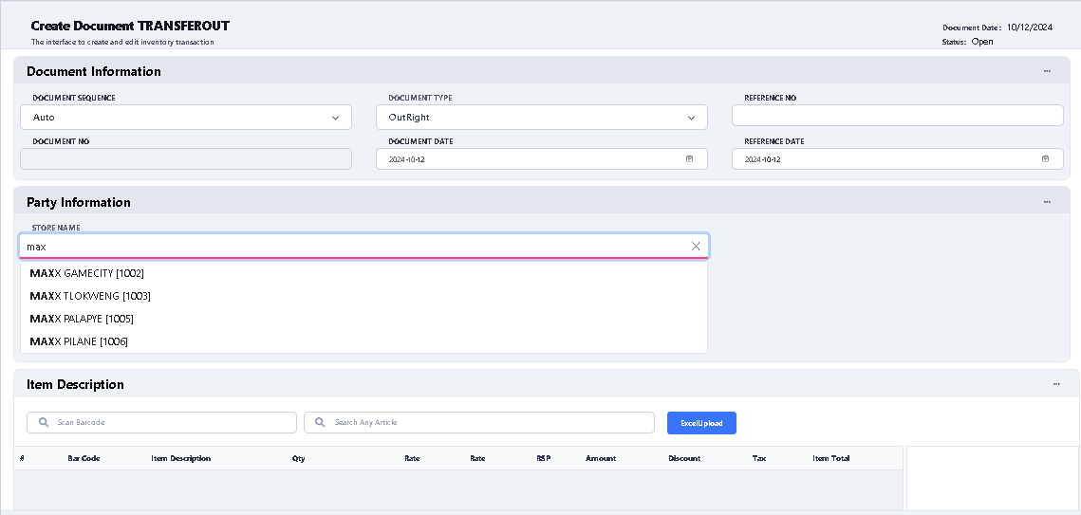This screenshot has width=1081, height=515.
Task: Click the Excel Upload button
Action: (701, 423)
